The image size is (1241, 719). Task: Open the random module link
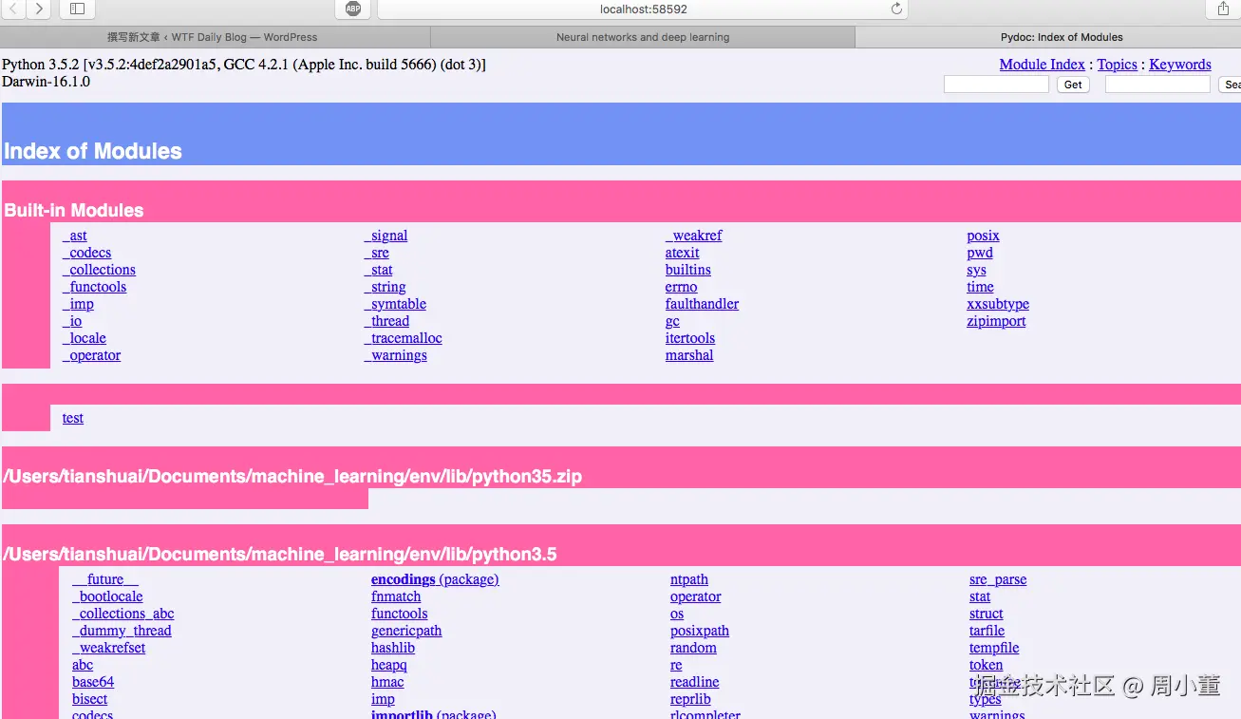(693, 648)
